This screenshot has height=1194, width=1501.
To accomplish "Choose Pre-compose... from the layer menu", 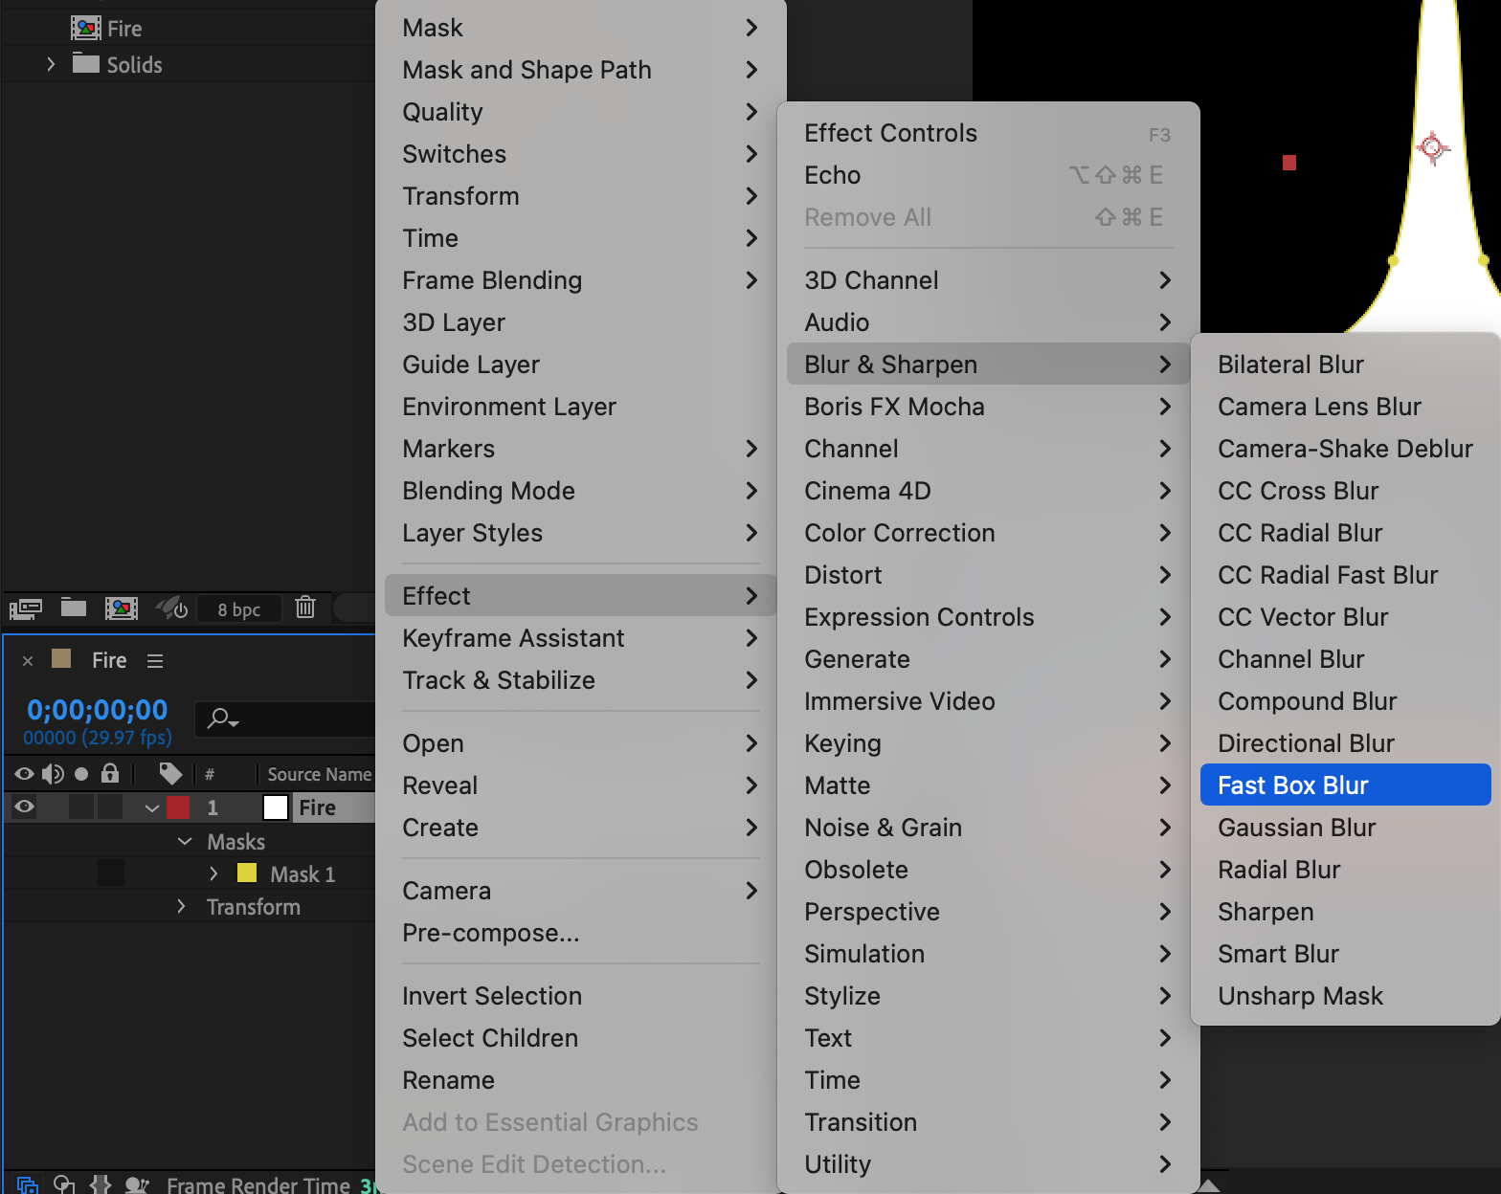I will [x=491, y=933].
